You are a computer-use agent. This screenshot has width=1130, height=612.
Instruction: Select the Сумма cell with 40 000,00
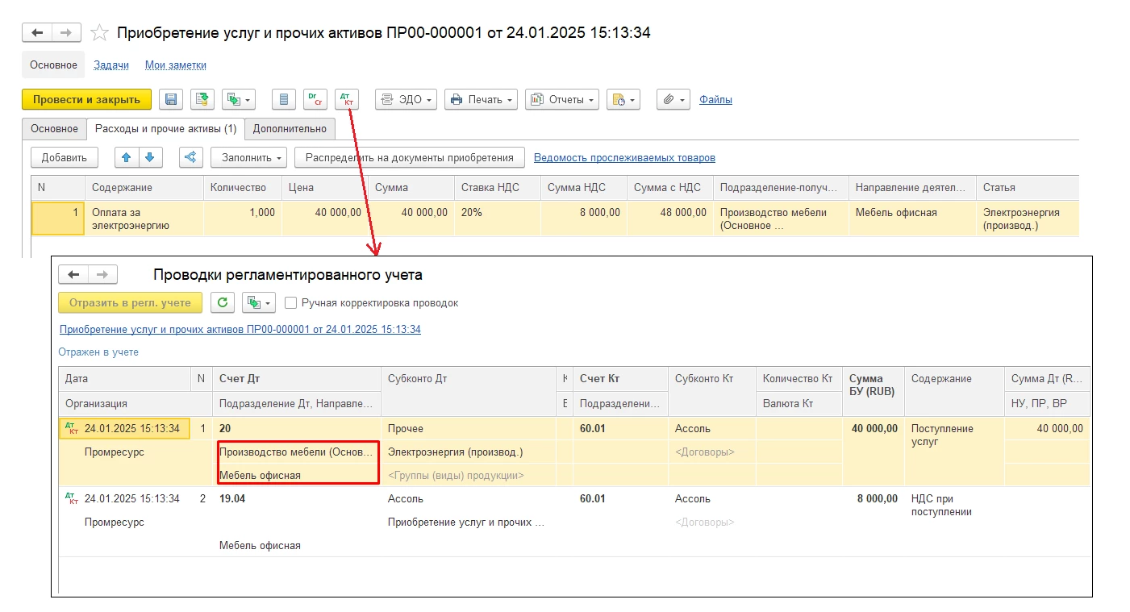(x=411, y=213)
